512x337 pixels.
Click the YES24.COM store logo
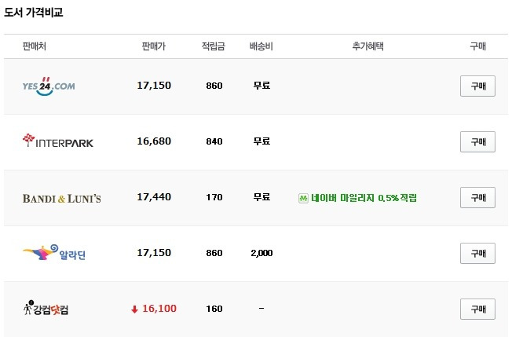pos(49,86)
